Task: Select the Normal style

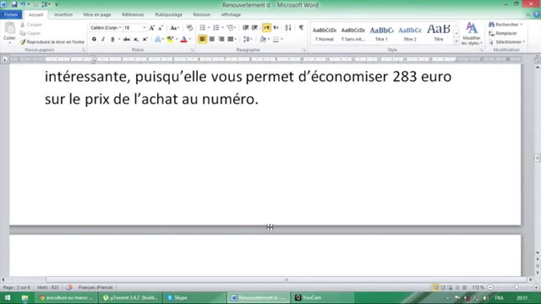Action: [325, 34]
